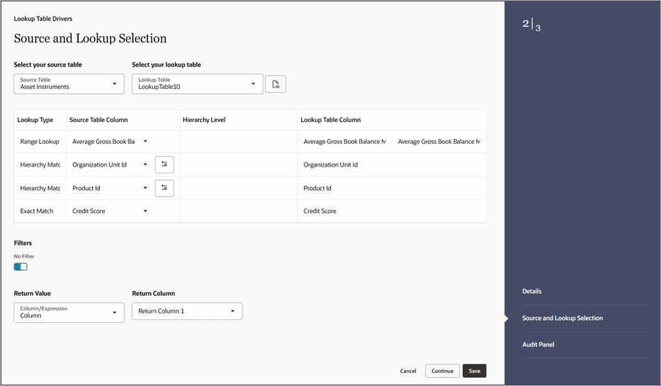The height and width of the screenshot is (386, 661).
Task: Open hierarchy selector icon for Organization Unit Id
Action: pos(165,165)
